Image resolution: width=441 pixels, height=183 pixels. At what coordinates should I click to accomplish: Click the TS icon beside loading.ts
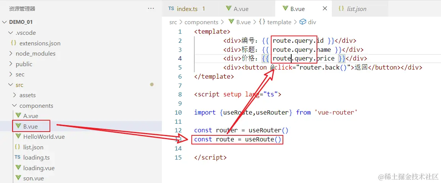[x=17, y=157]
